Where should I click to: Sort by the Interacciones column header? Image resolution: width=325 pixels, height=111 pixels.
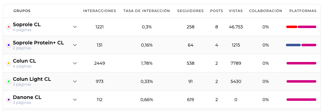pyautogui.click(x=100, y=11)
